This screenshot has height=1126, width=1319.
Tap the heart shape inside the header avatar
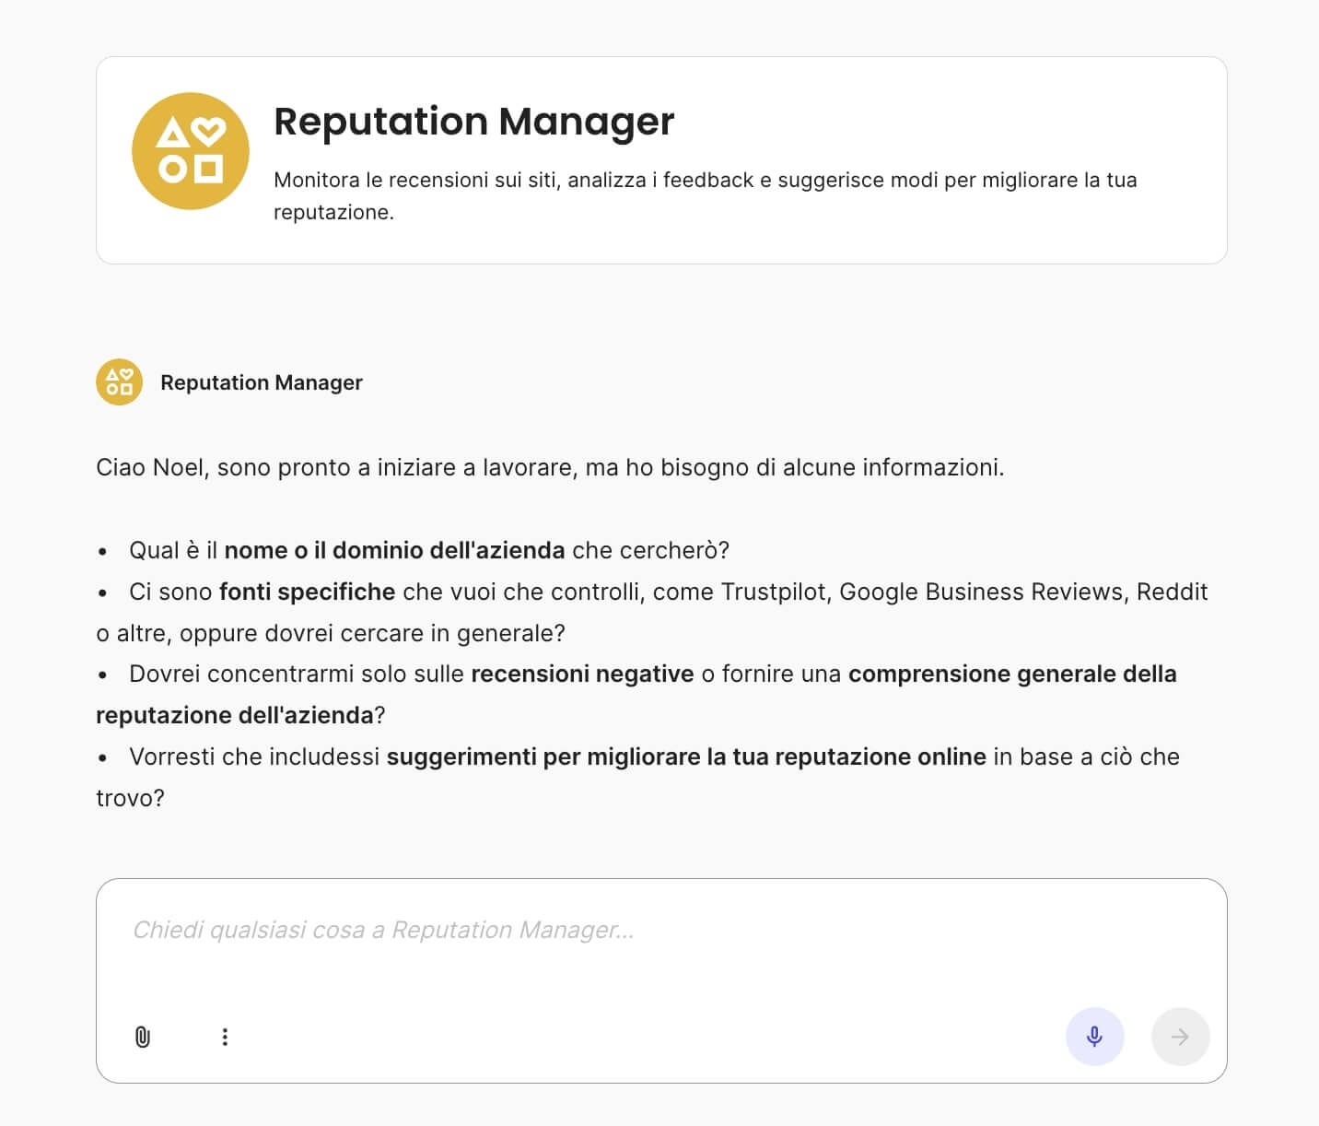(210, 129)
